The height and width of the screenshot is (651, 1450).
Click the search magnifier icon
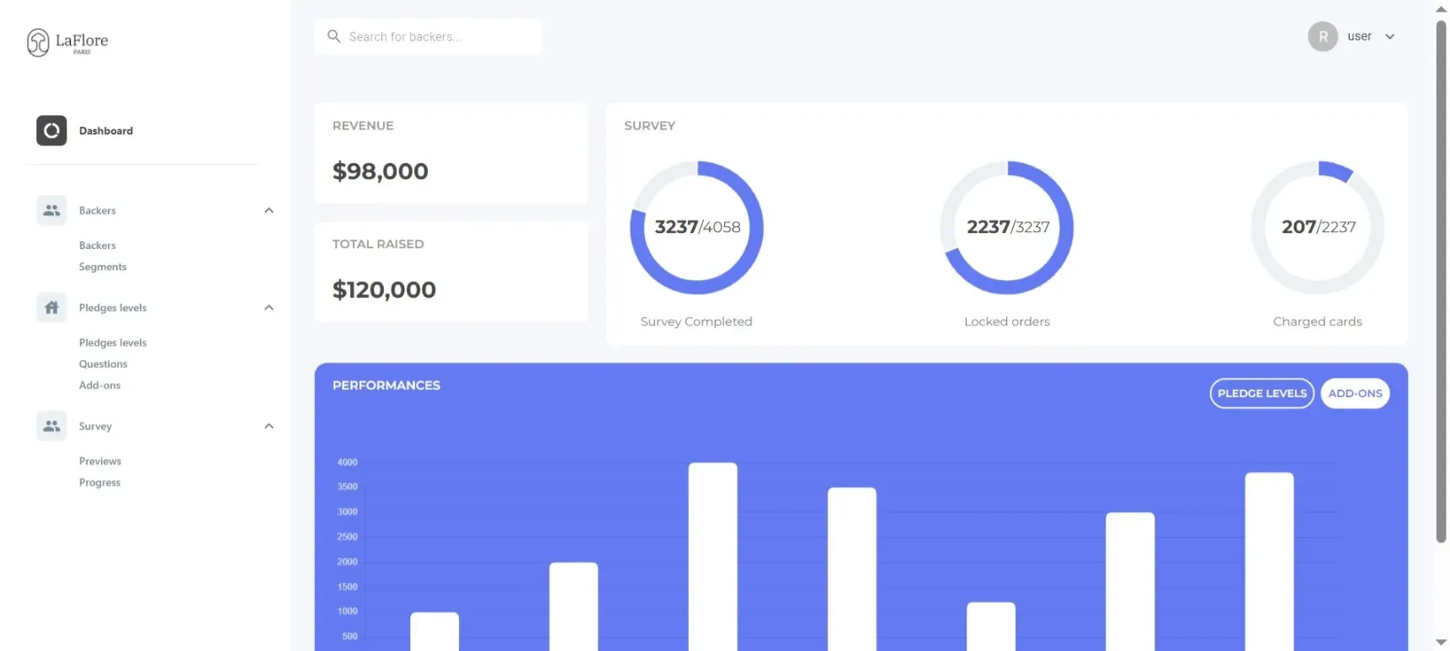[x=334, y=36]
